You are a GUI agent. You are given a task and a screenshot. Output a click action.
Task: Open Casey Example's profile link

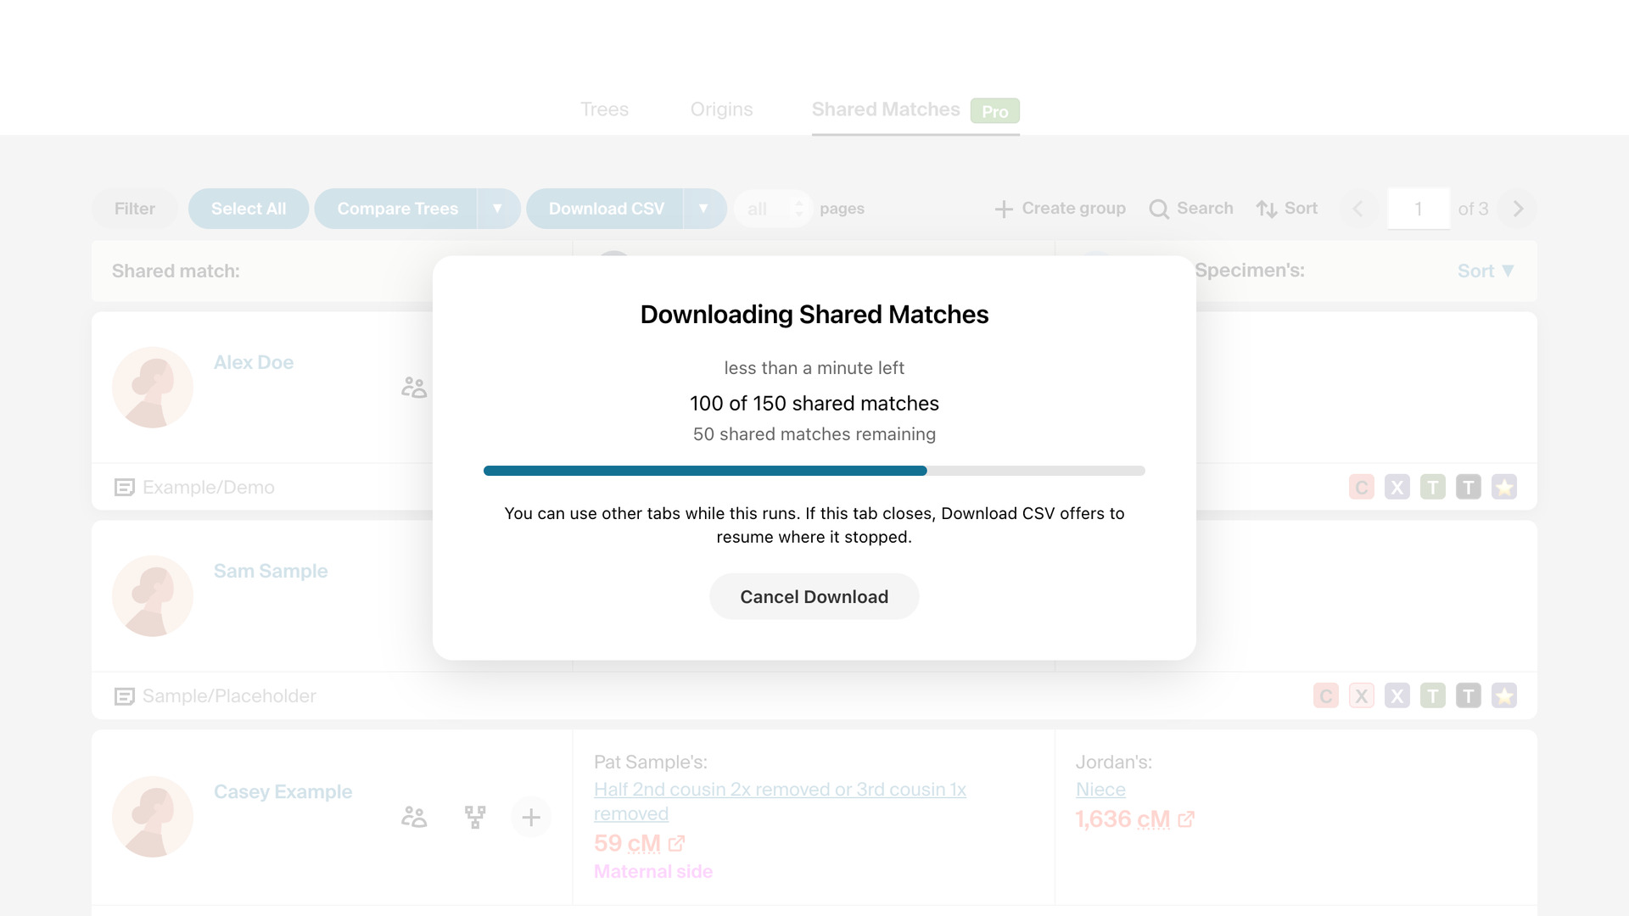click(283, 791)
